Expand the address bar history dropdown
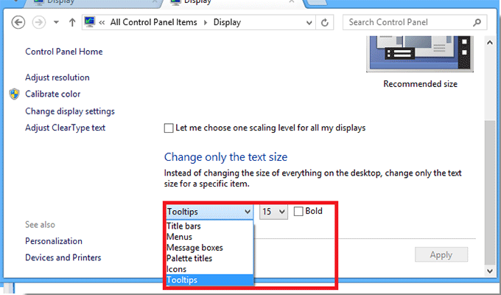The height and width of the screenshot is (295, 501). [309, 22]
